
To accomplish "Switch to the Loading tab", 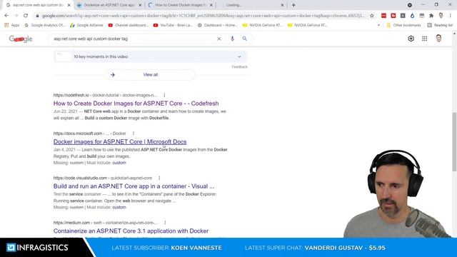I will [251, 5].
